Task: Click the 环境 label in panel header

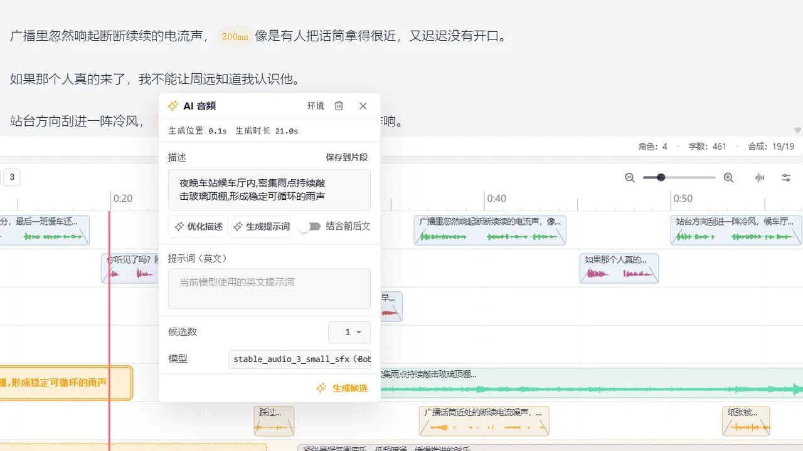Action: 316,106
